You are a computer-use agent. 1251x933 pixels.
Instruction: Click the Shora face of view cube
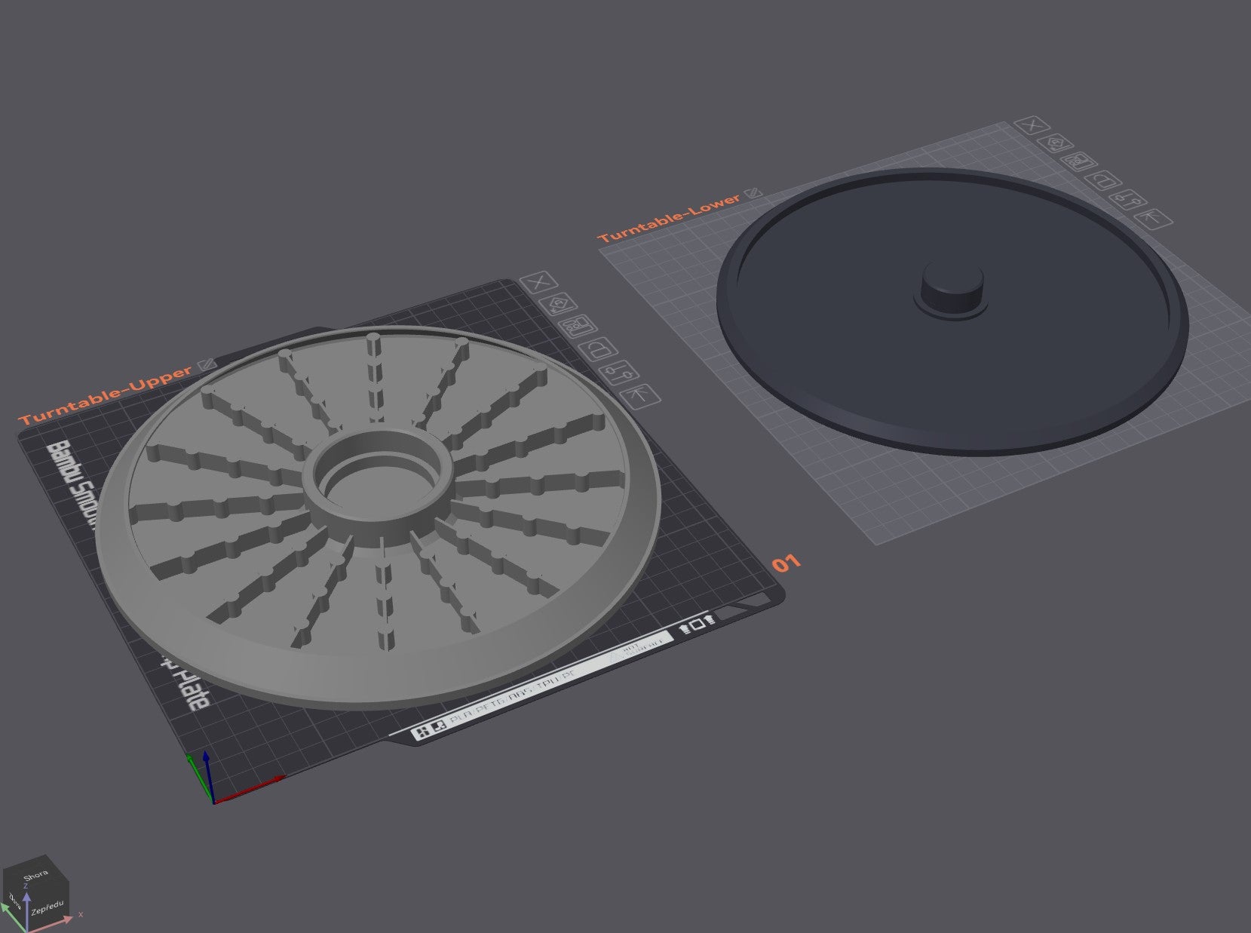coord(35,876)
